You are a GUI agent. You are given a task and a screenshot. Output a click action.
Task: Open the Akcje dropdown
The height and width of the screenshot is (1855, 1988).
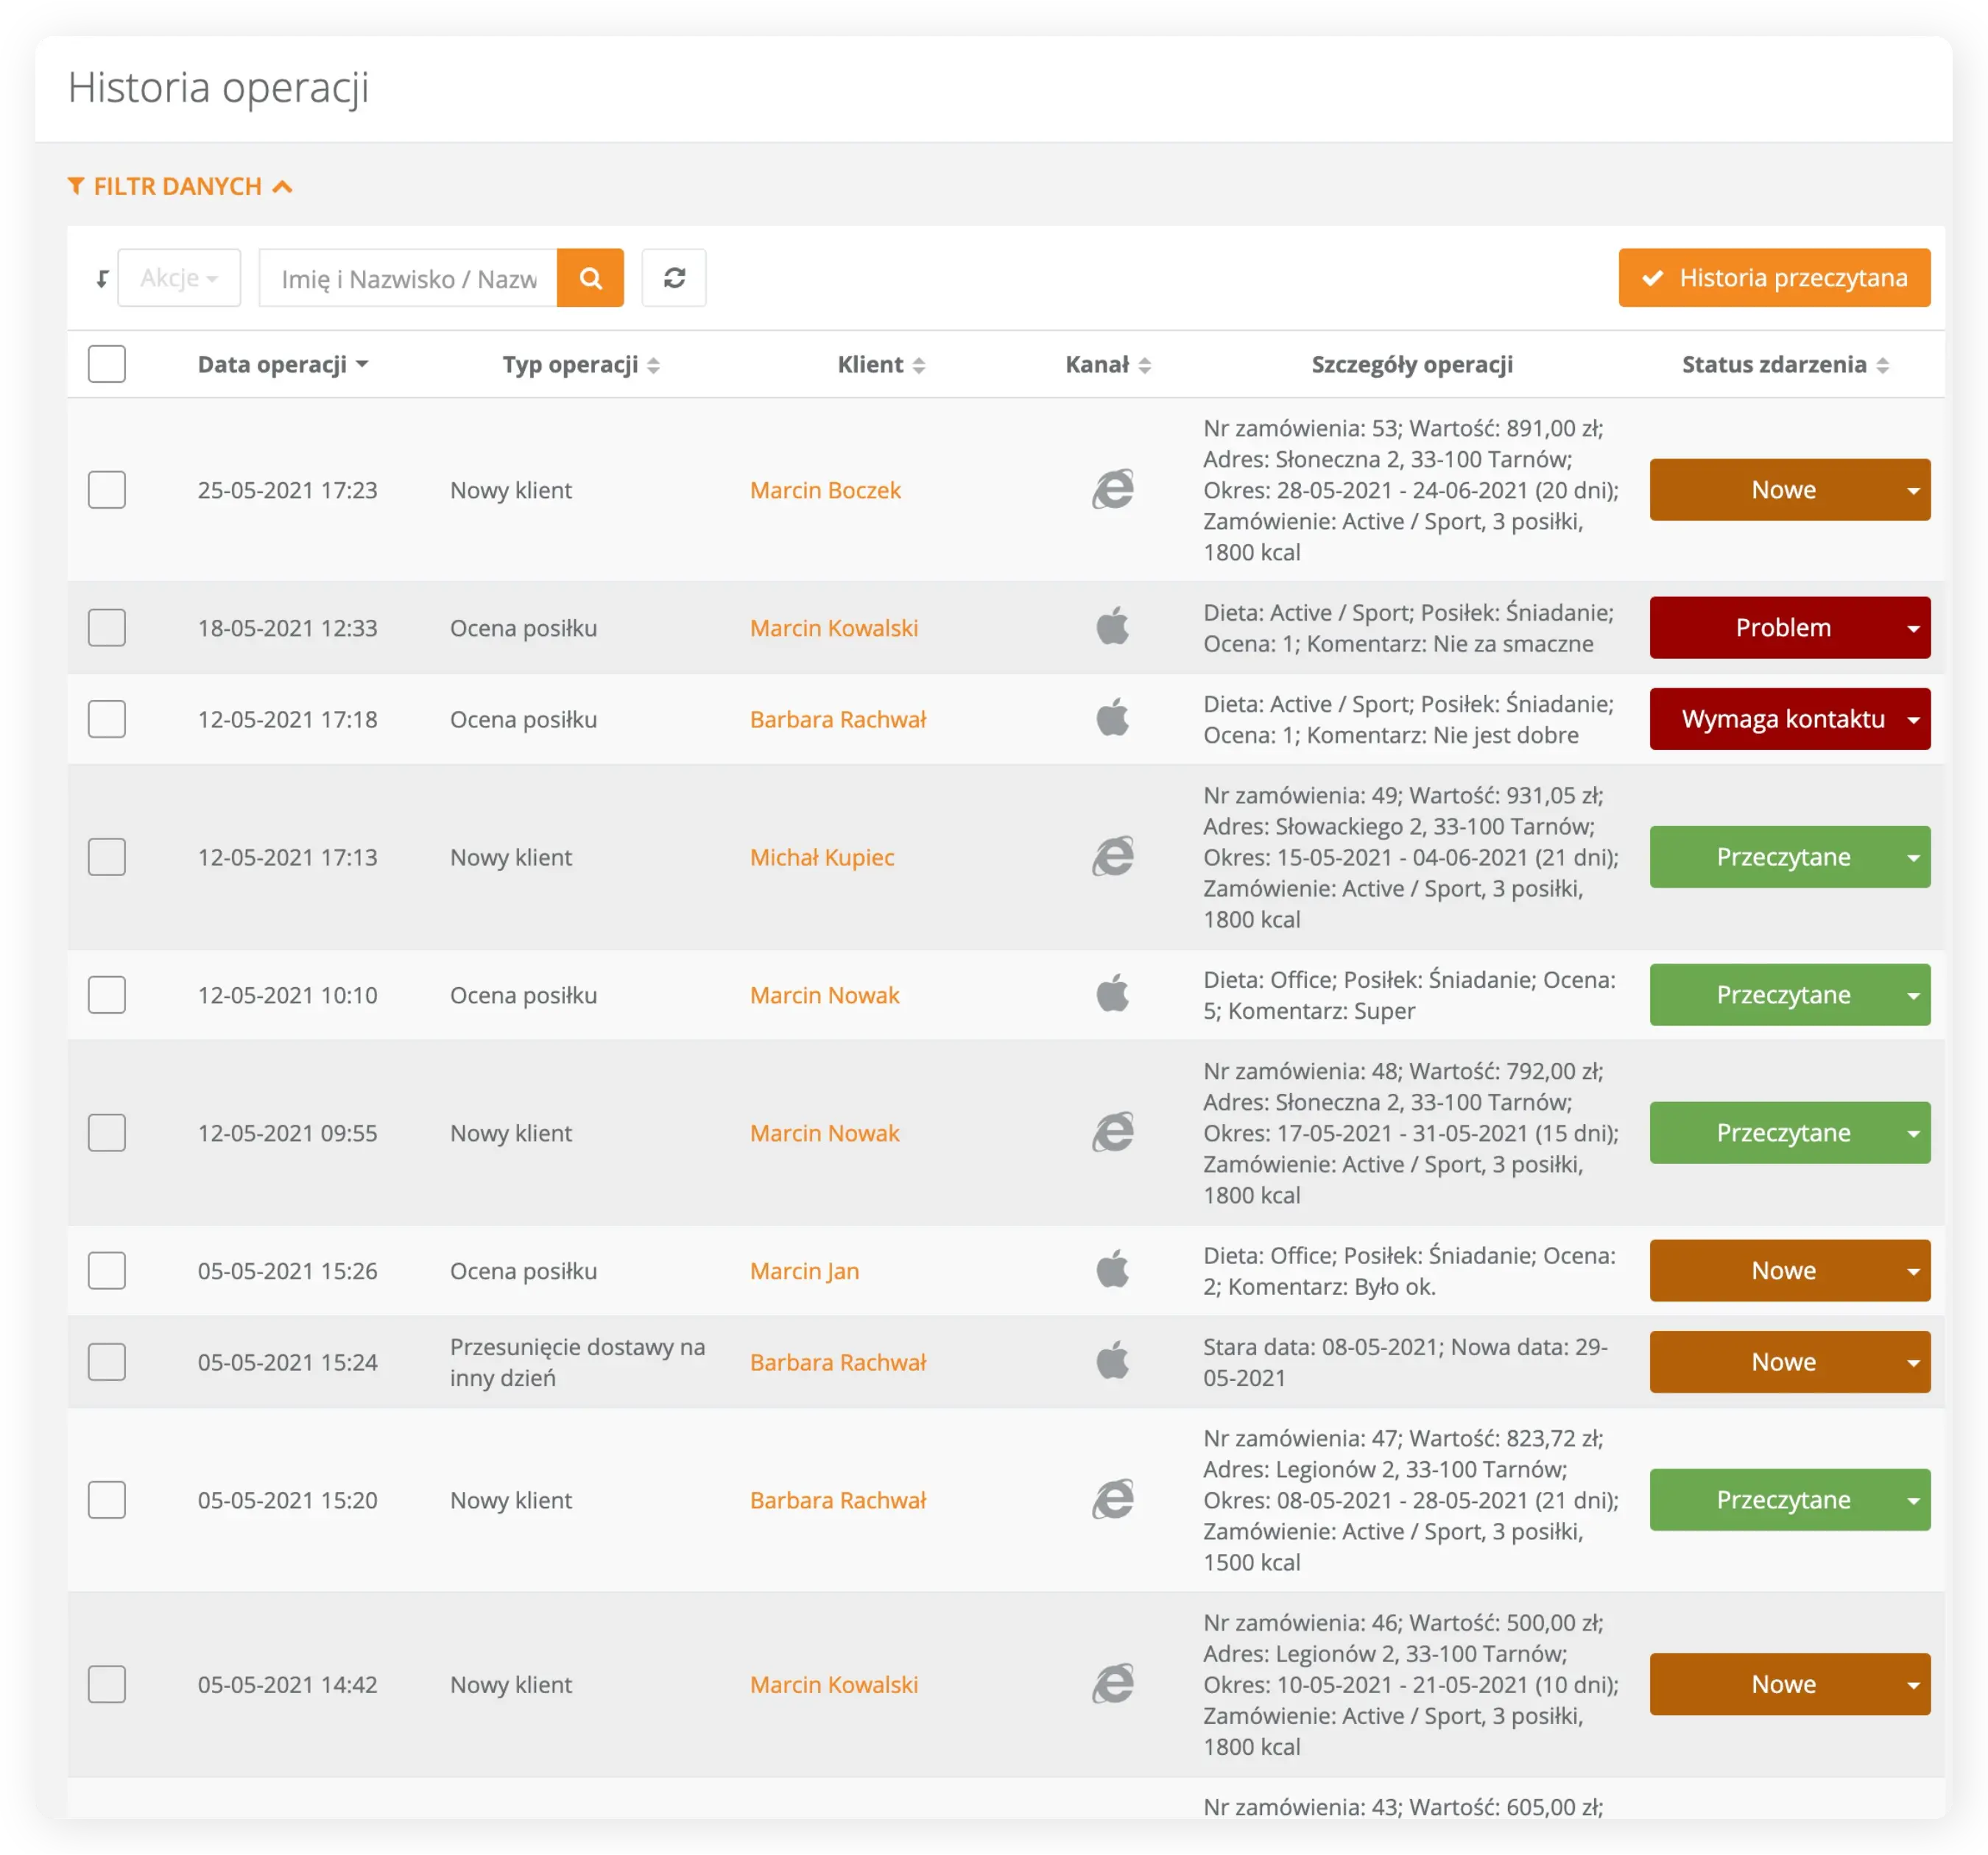tap(179, 278)
